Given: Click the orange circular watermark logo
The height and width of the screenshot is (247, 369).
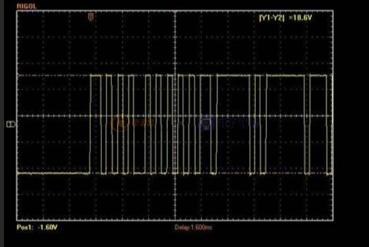Looking at the screenshot, I should 121,123.
